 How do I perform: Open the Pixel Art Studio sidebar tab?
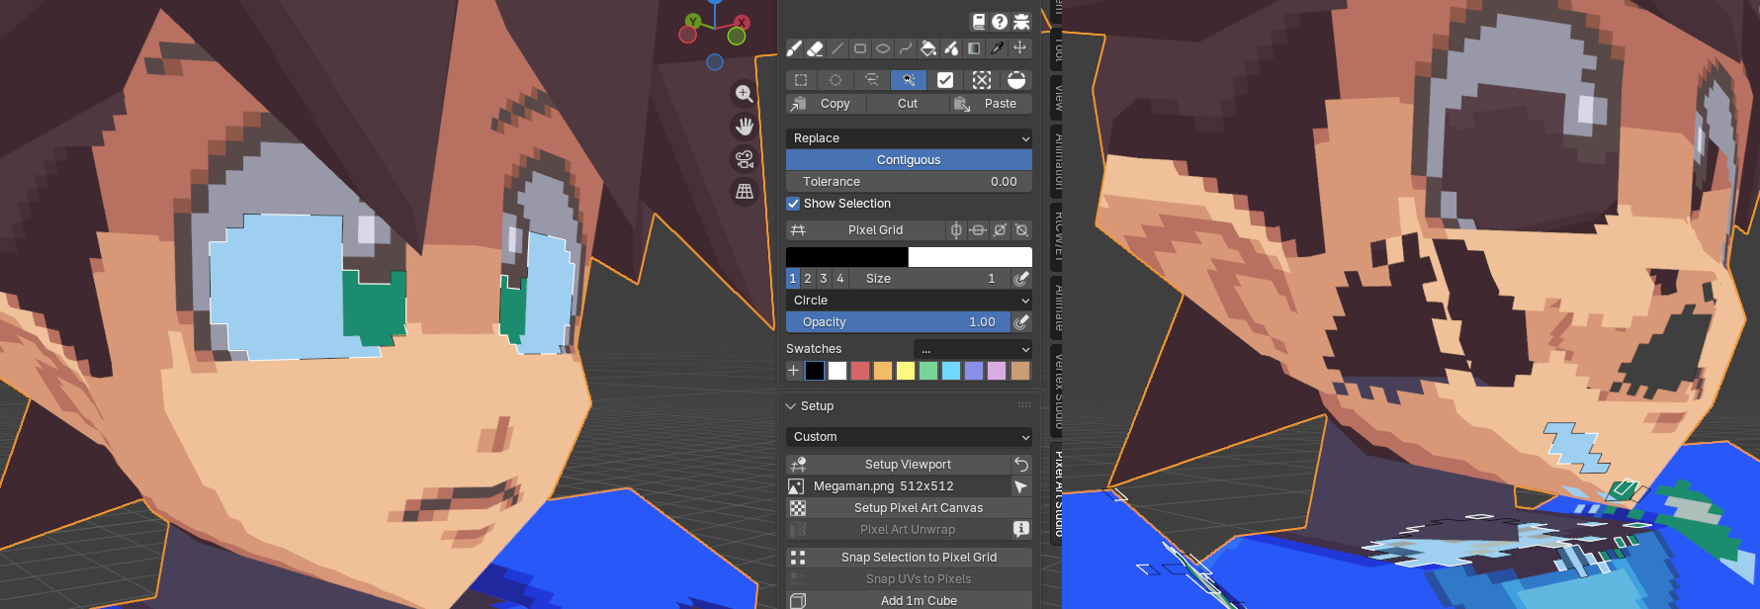[x=1057, y=492]
